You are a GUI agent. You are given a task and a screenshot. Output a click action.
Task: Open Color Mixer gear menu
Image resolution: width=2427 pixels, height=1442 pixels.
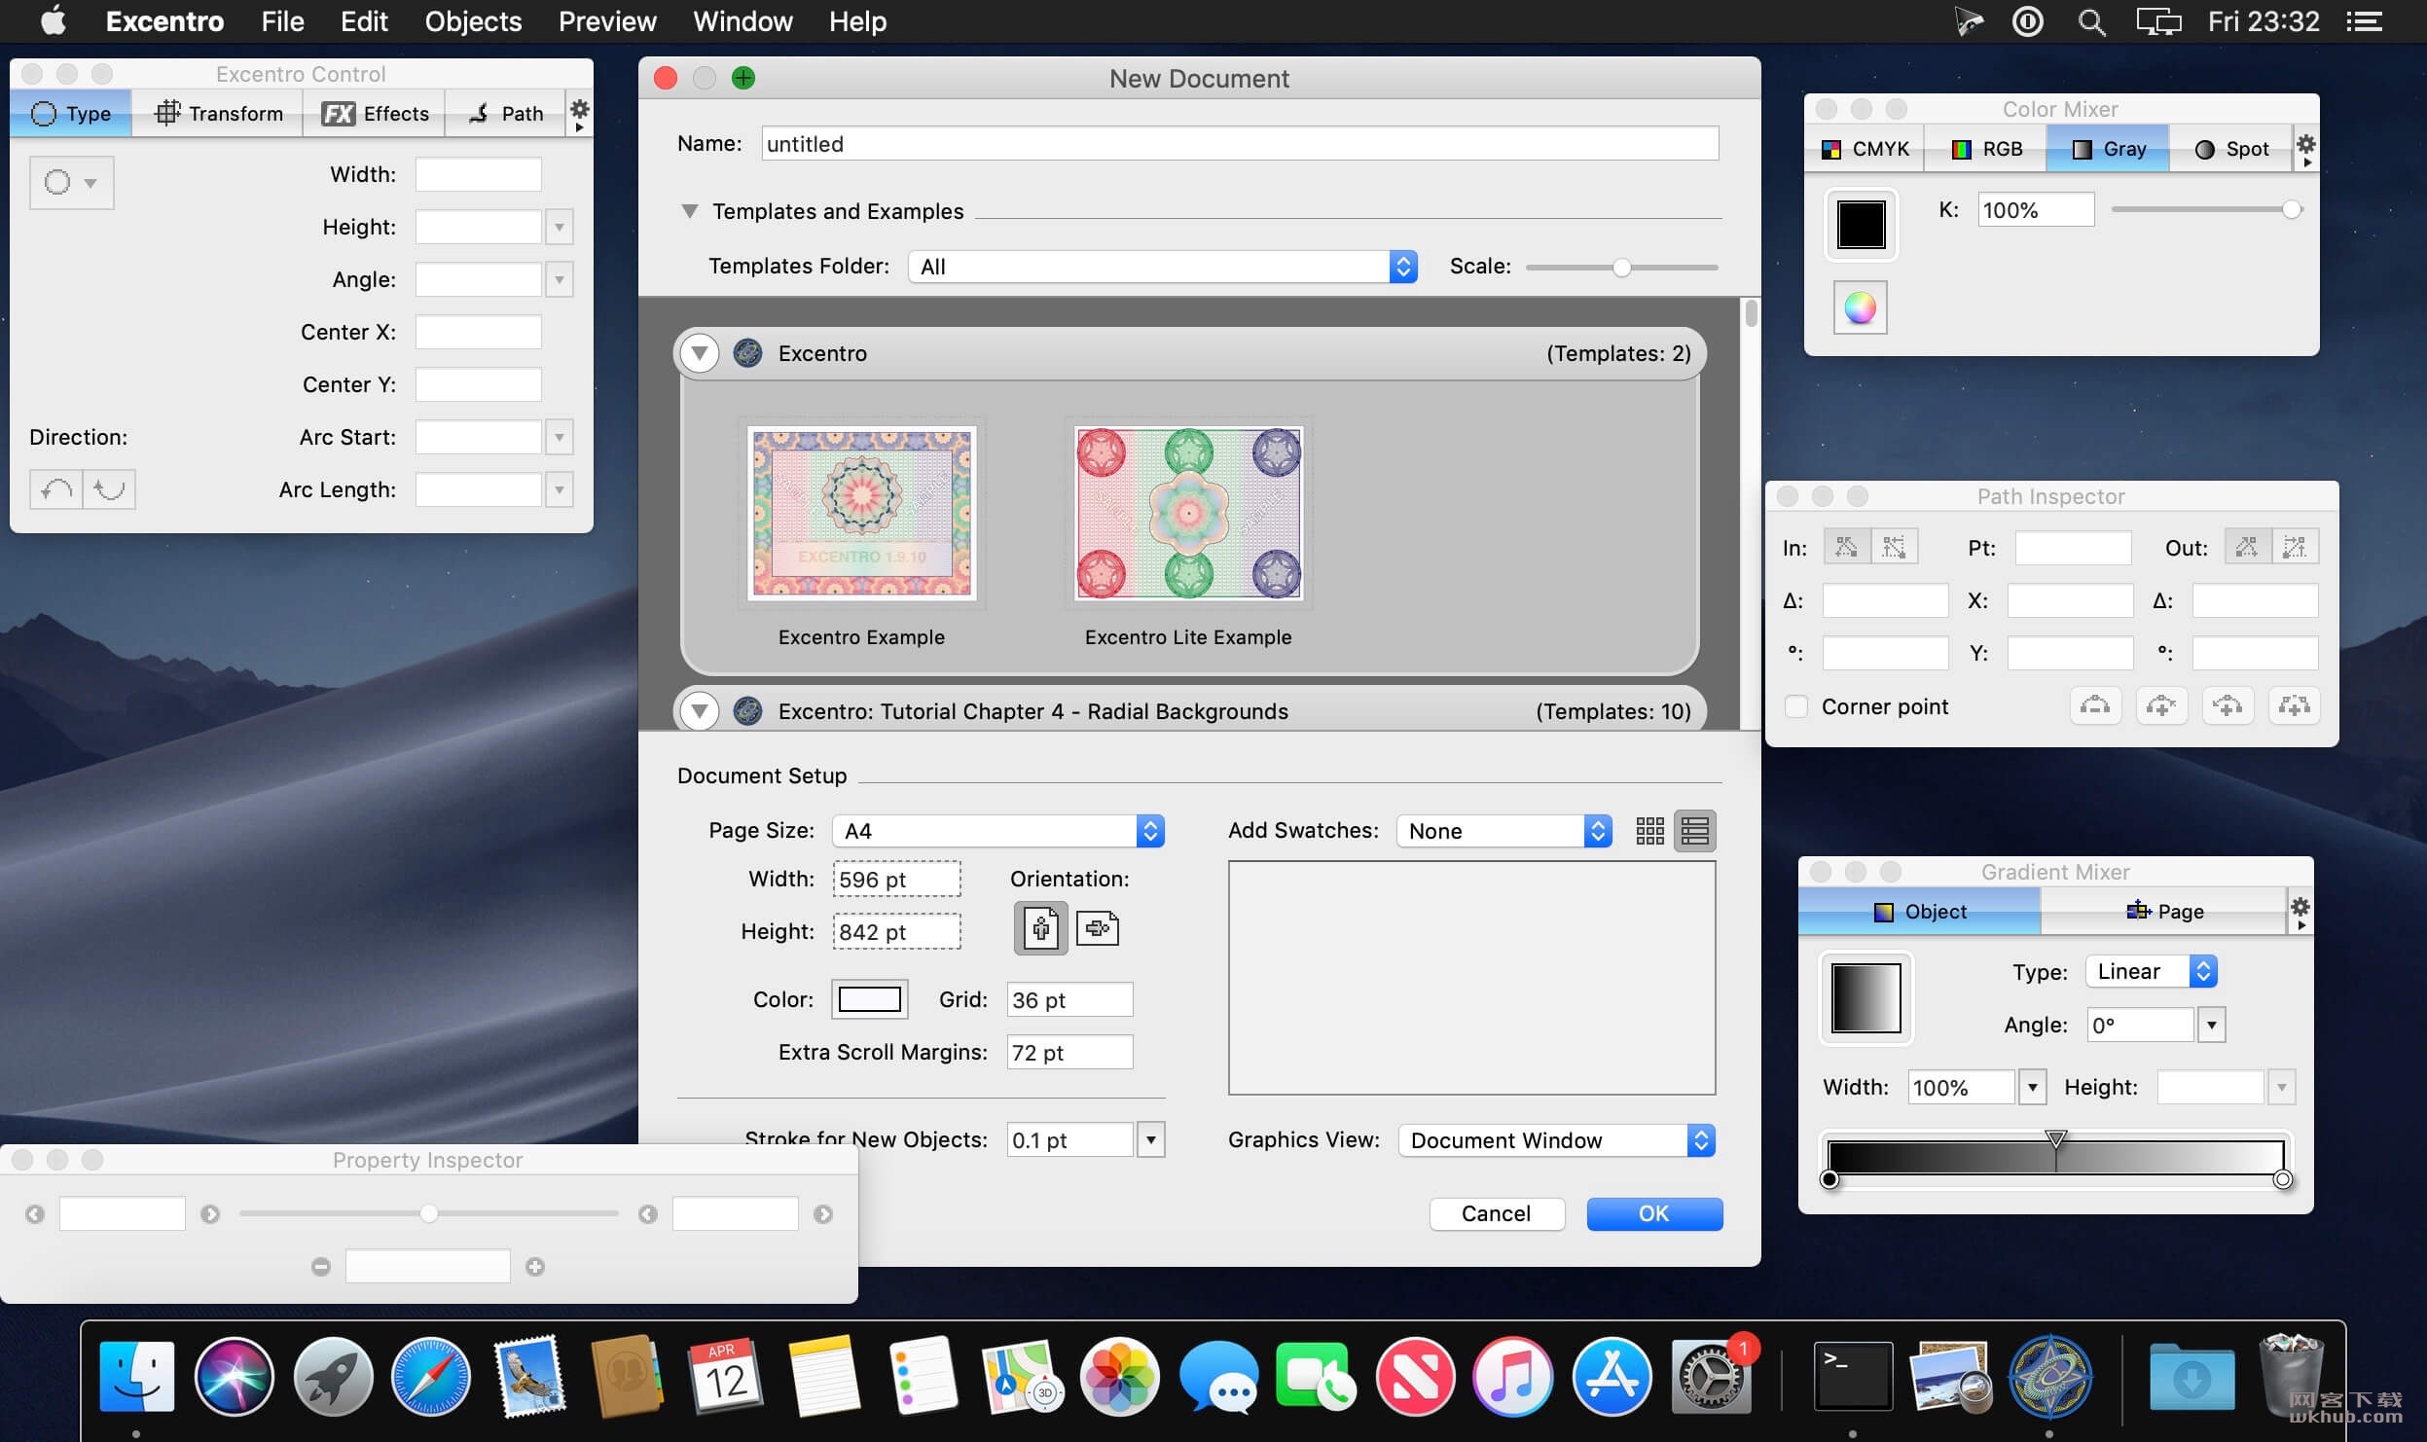coord(2305,149)
